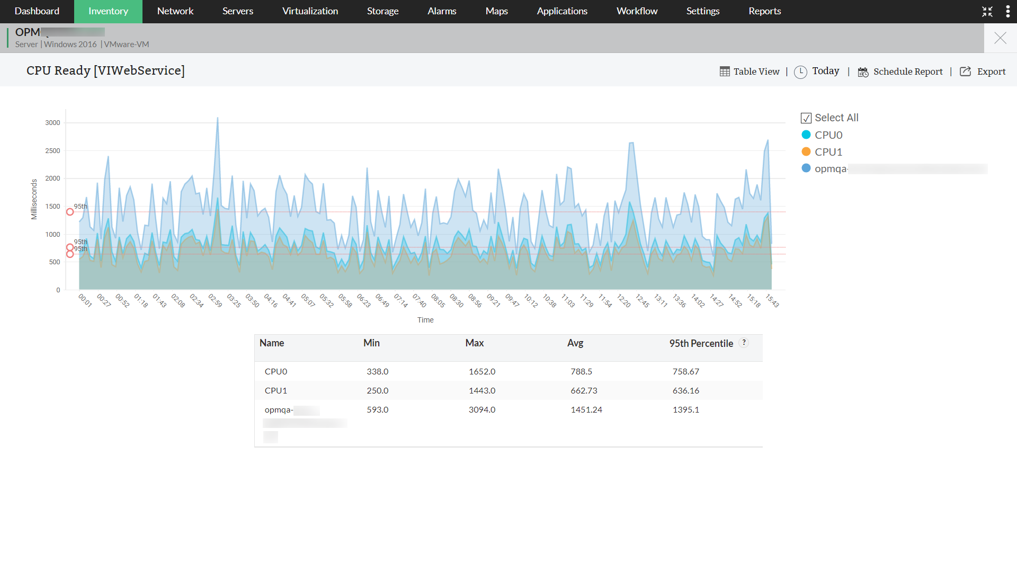Viewport: 1017px width, 572px height.
Task: Click the top 95th percentile marker circle
Action: (x=70, y=212)
